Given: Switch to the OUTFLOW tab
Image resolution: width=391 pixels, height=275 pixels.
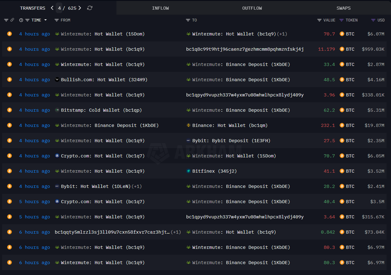Looking at the screenshot, I should pos(252,8).
